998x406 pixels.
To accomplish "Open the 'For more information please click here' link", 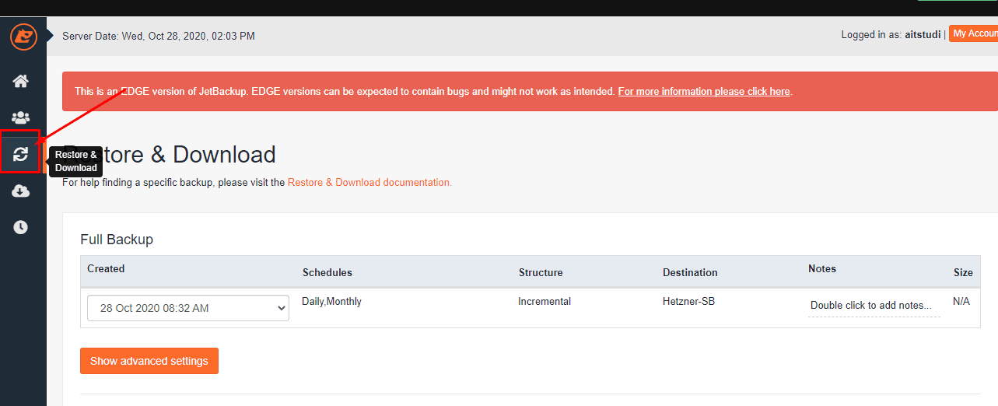I will pos(704,92).
